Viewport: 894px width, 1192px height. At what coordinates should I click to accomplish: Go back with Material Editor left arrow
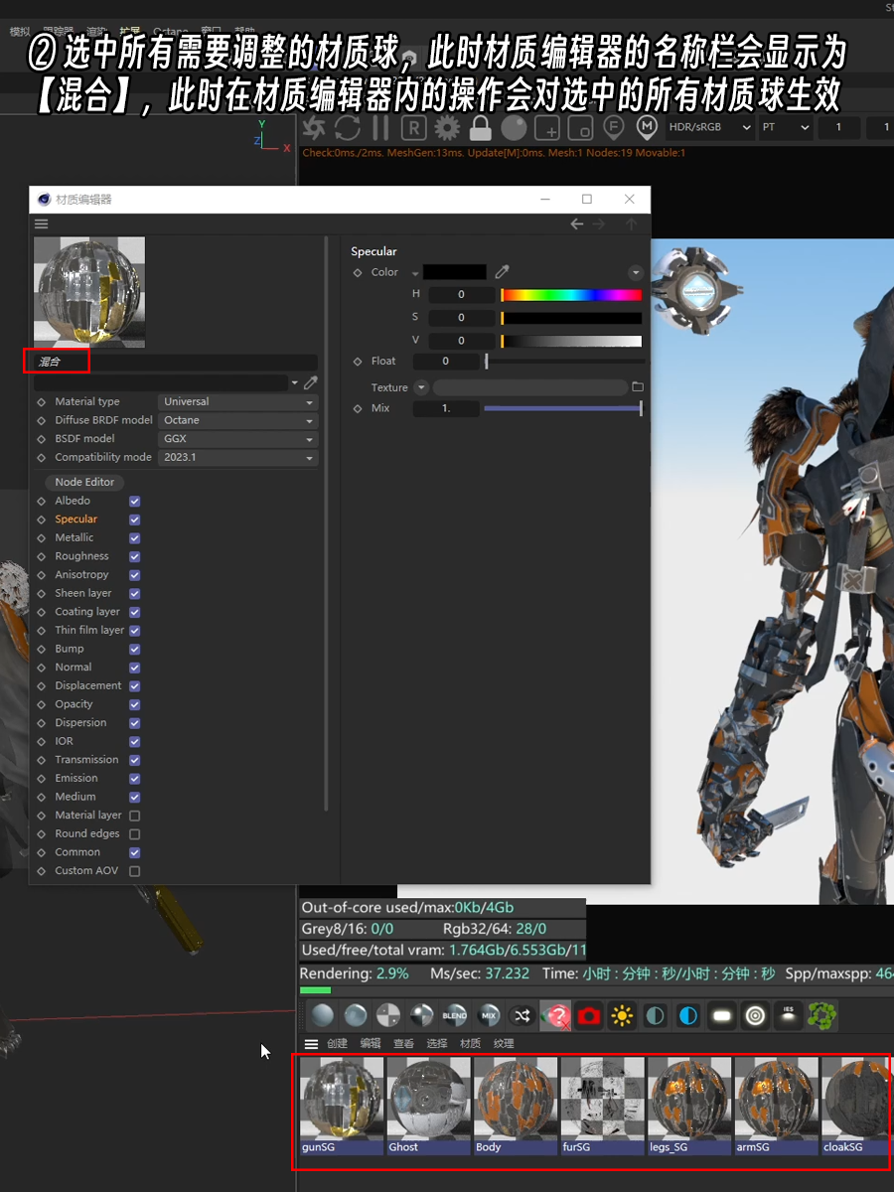[576, 224]
